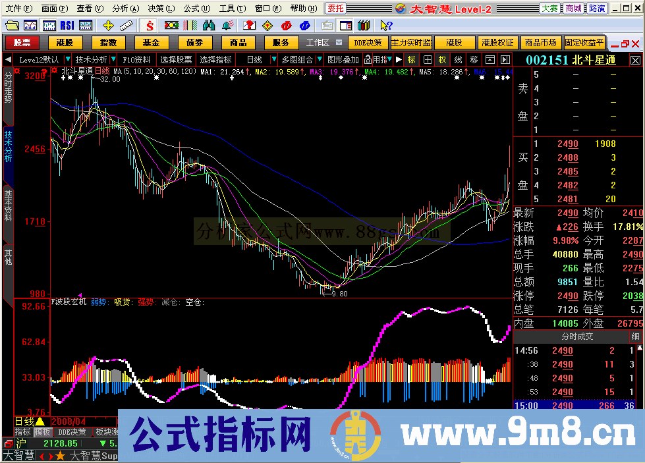Open the yellow folder icon in toolbar

click(x=12, y=26)
